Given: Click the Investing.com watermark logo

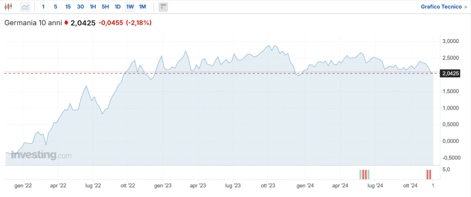Looking at the screenshot, I should coord(41,155).
